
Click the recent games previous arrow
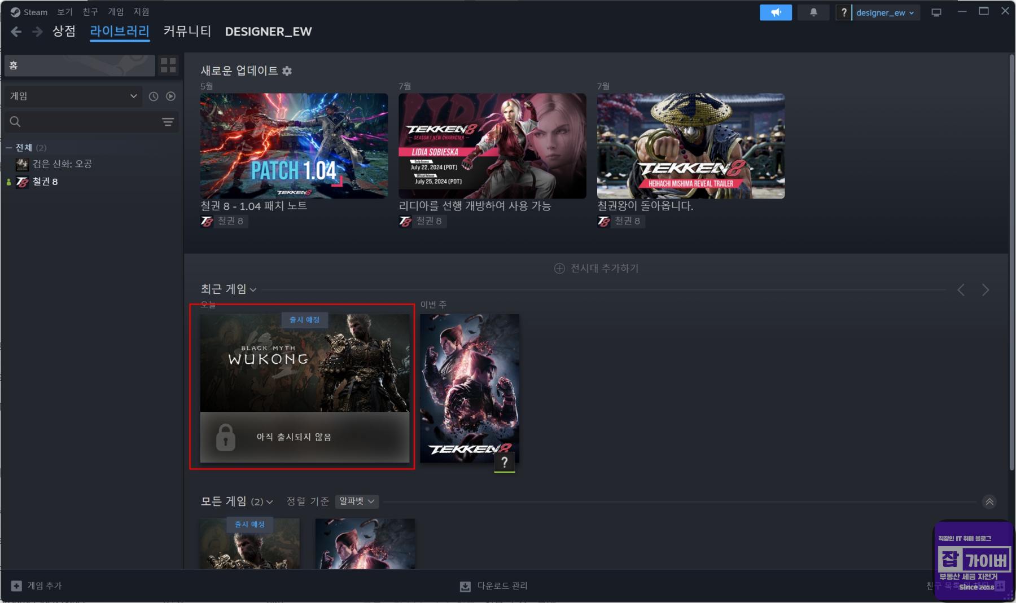point(961,290)
